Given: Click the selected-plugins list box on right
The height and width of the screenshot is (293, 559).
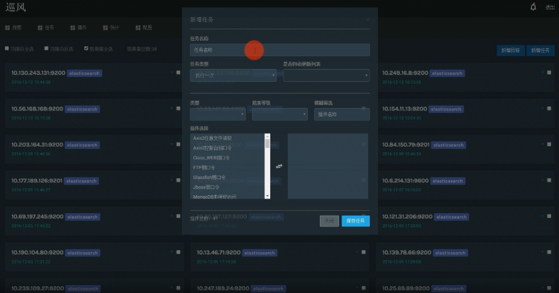Looking at the screenshot, I should coord(328,166).
